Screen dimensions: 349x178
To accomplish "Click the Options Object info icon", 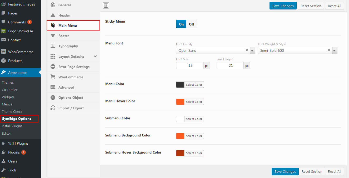I will tap(53, 98).
